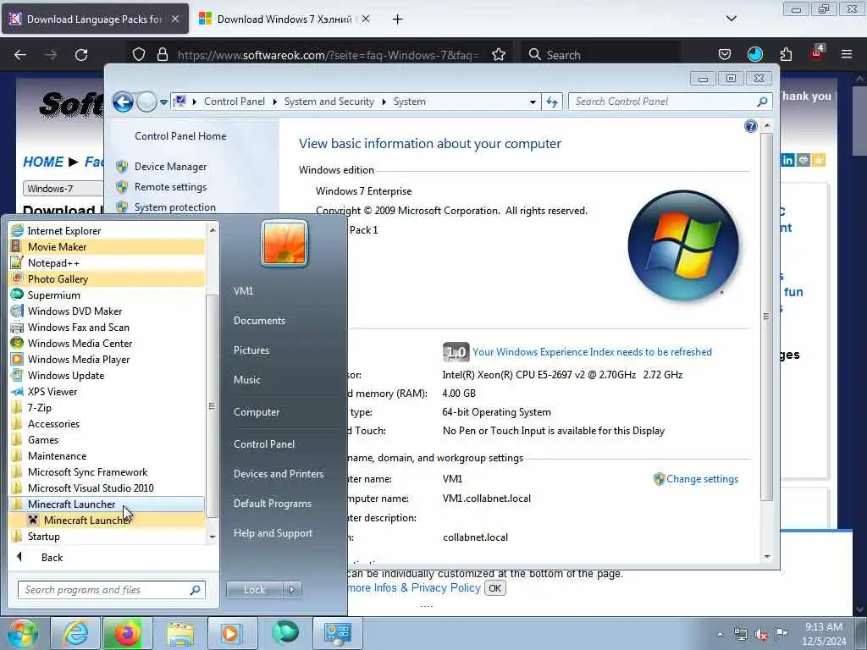
Task: Click Change settings link
Action: point(702,479)
